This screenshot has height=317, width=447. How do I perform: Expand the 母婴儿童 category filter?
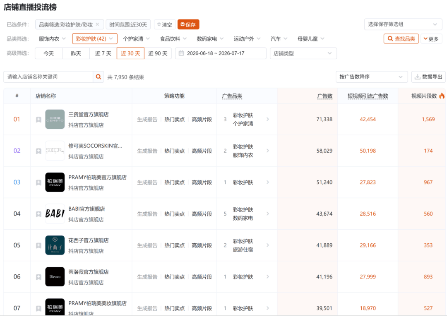311,39
